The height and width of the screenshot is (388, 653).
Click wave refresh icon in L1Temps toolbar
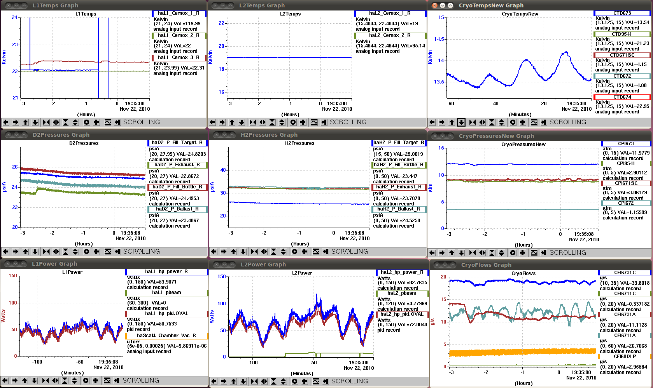[108, 122]
